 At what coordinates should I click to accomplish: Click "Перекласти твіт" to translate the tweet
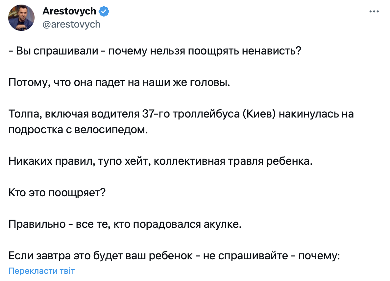point(41,271)
